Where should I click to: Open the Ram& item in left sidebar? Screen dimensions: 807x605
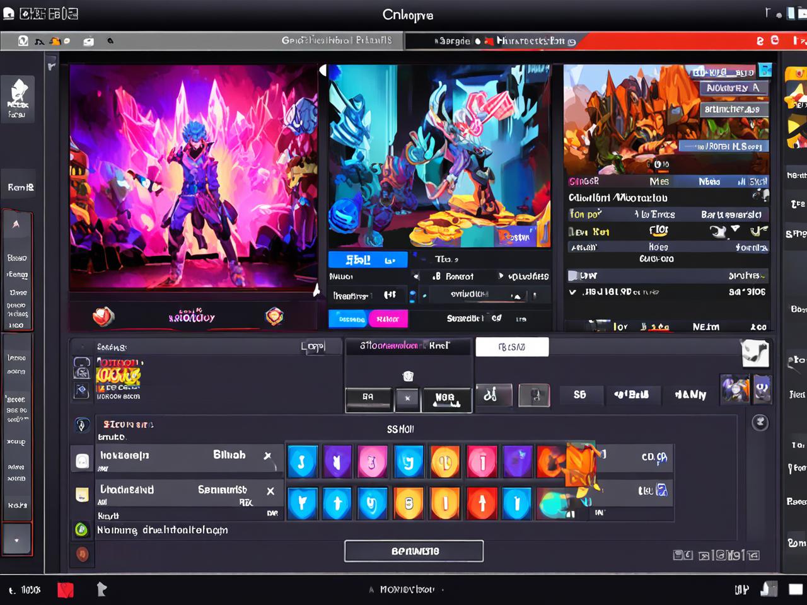pyautogui.click(x=20, y=187)
